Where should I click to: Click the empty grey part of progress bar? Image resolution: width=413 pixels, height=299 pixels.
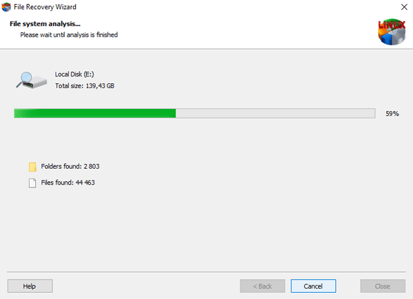point(275,114)
